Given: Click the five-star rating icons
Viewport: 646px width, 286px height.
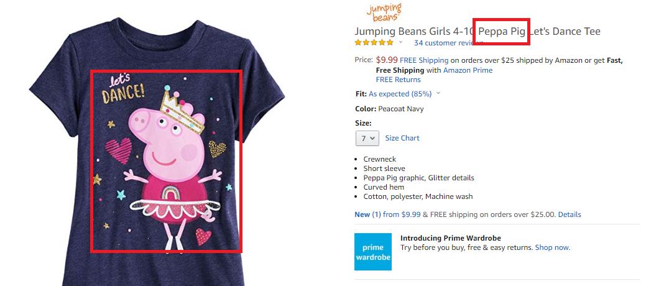Looking at the screenshot, I should click(374, 43).
